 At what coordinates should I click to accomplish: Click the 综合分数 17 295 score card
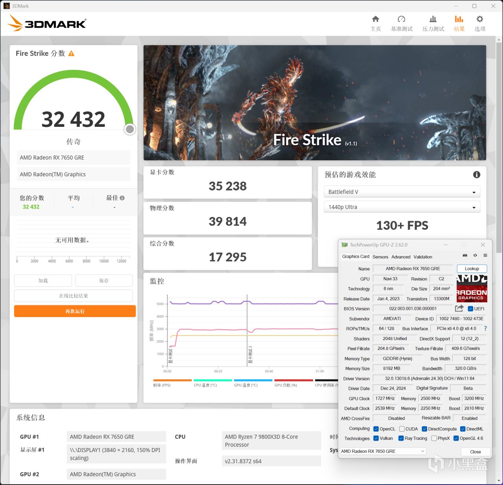click(228, 254)
